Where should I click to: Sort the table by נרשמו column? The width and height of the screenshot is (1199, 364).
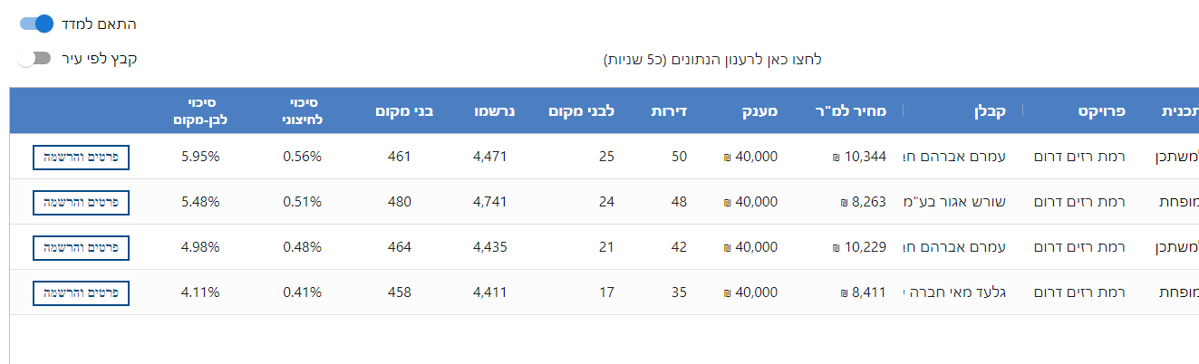tap(497, 111)
